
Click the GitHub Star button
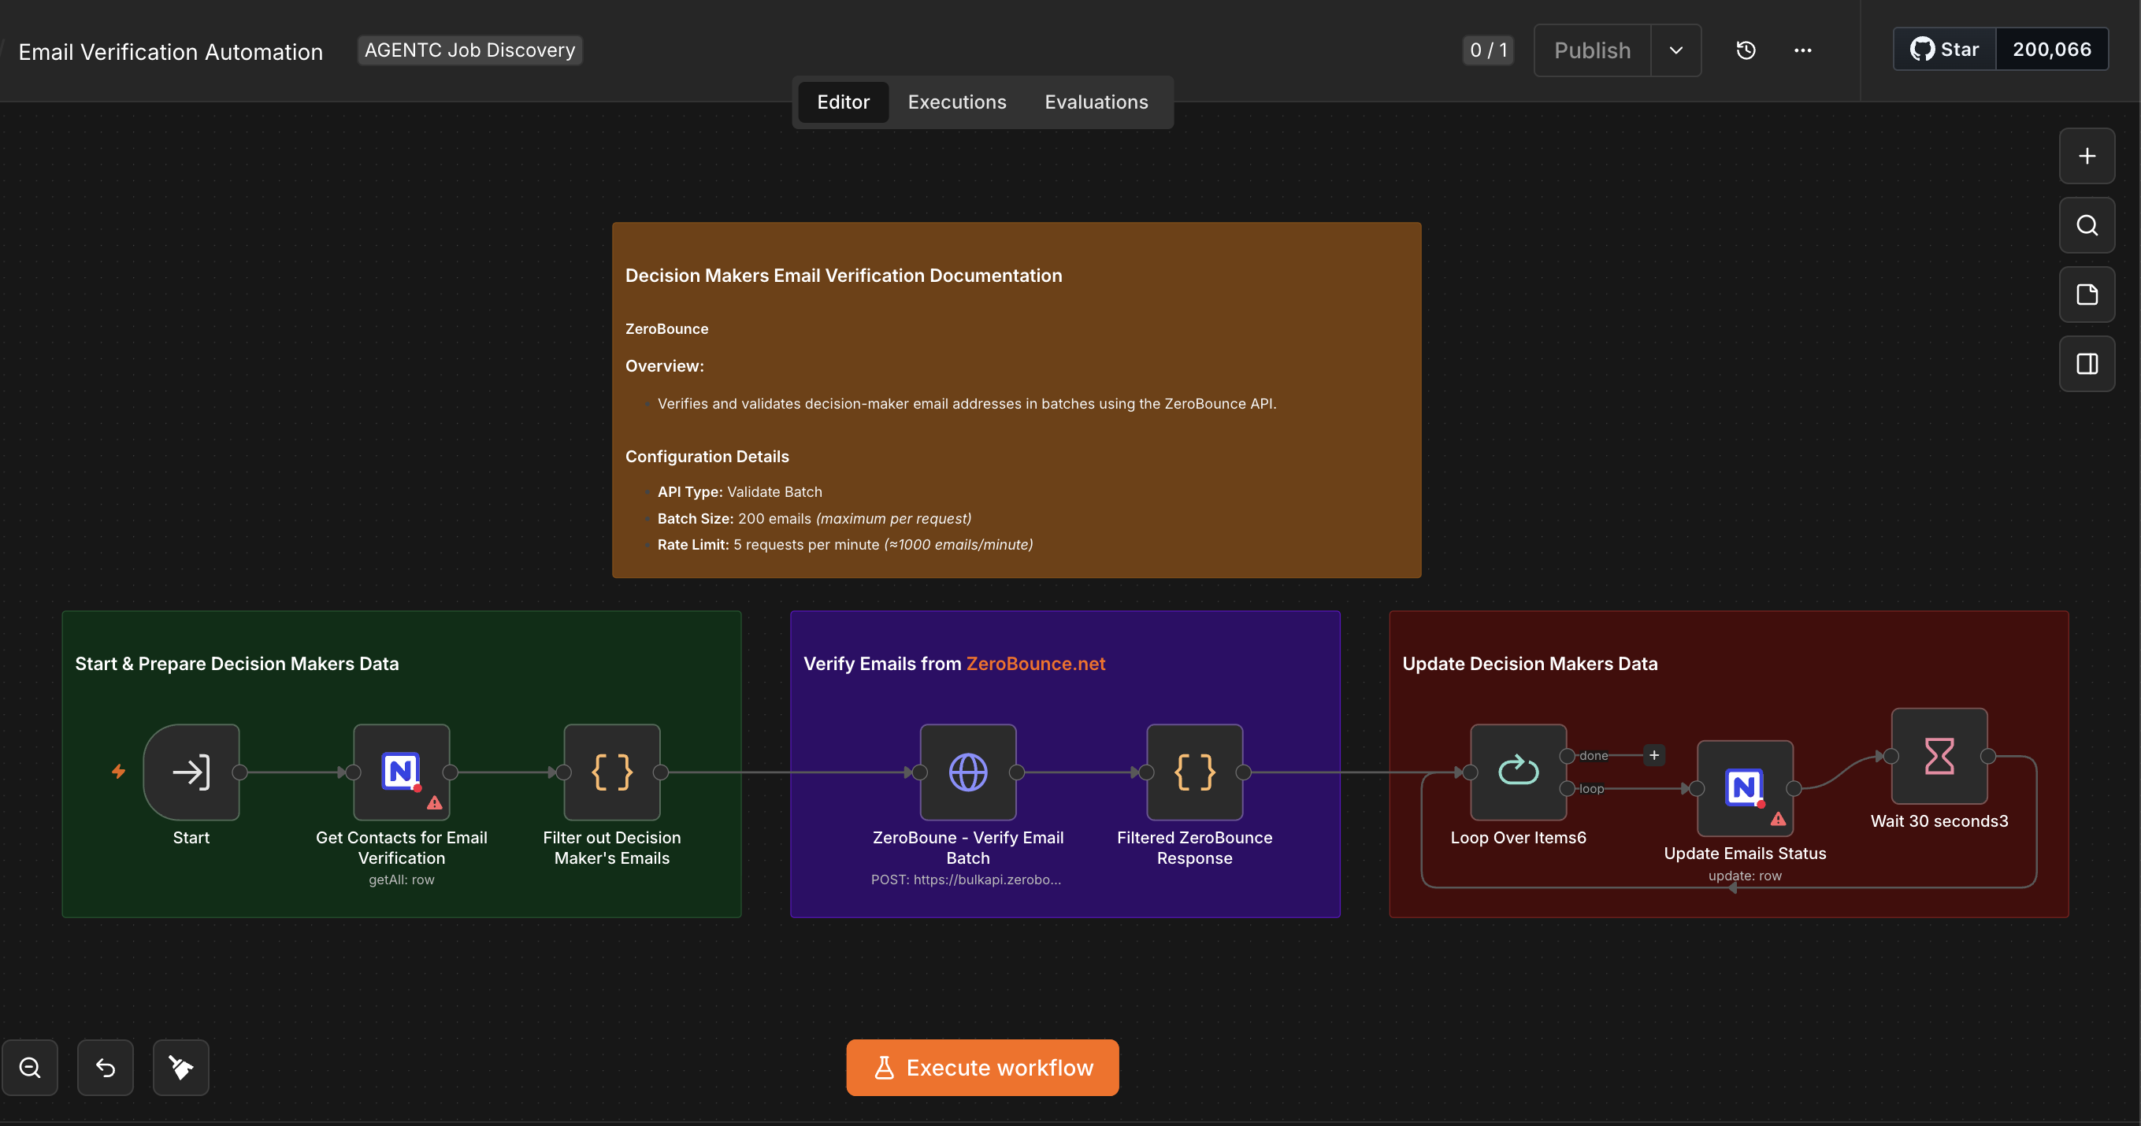pyautogui.click(x=1945, y=50)
